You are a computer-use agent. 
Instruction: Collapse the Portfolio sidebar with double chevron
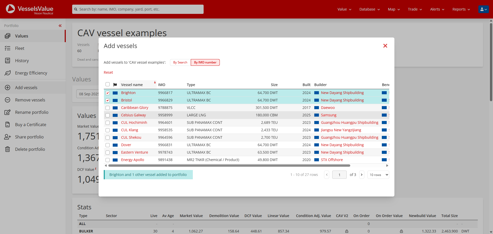tap(60, 26)
